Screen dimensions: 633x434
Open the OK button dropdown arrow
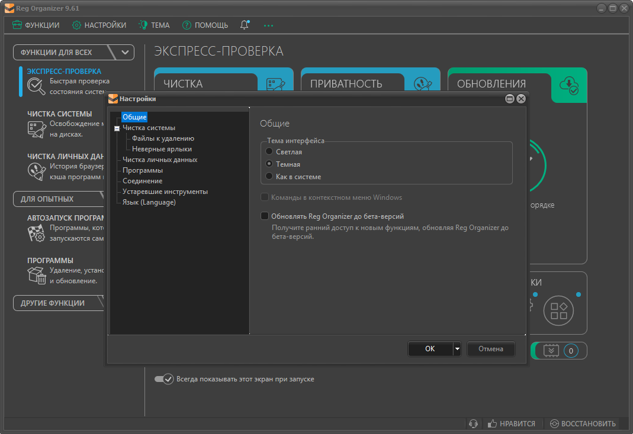click(x=457, y=349)
